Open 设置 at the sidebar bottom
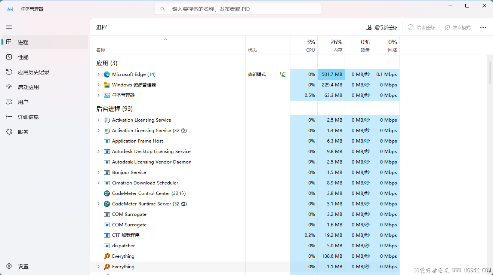Screen dimensions: 493x275 (x=23, y=266)
